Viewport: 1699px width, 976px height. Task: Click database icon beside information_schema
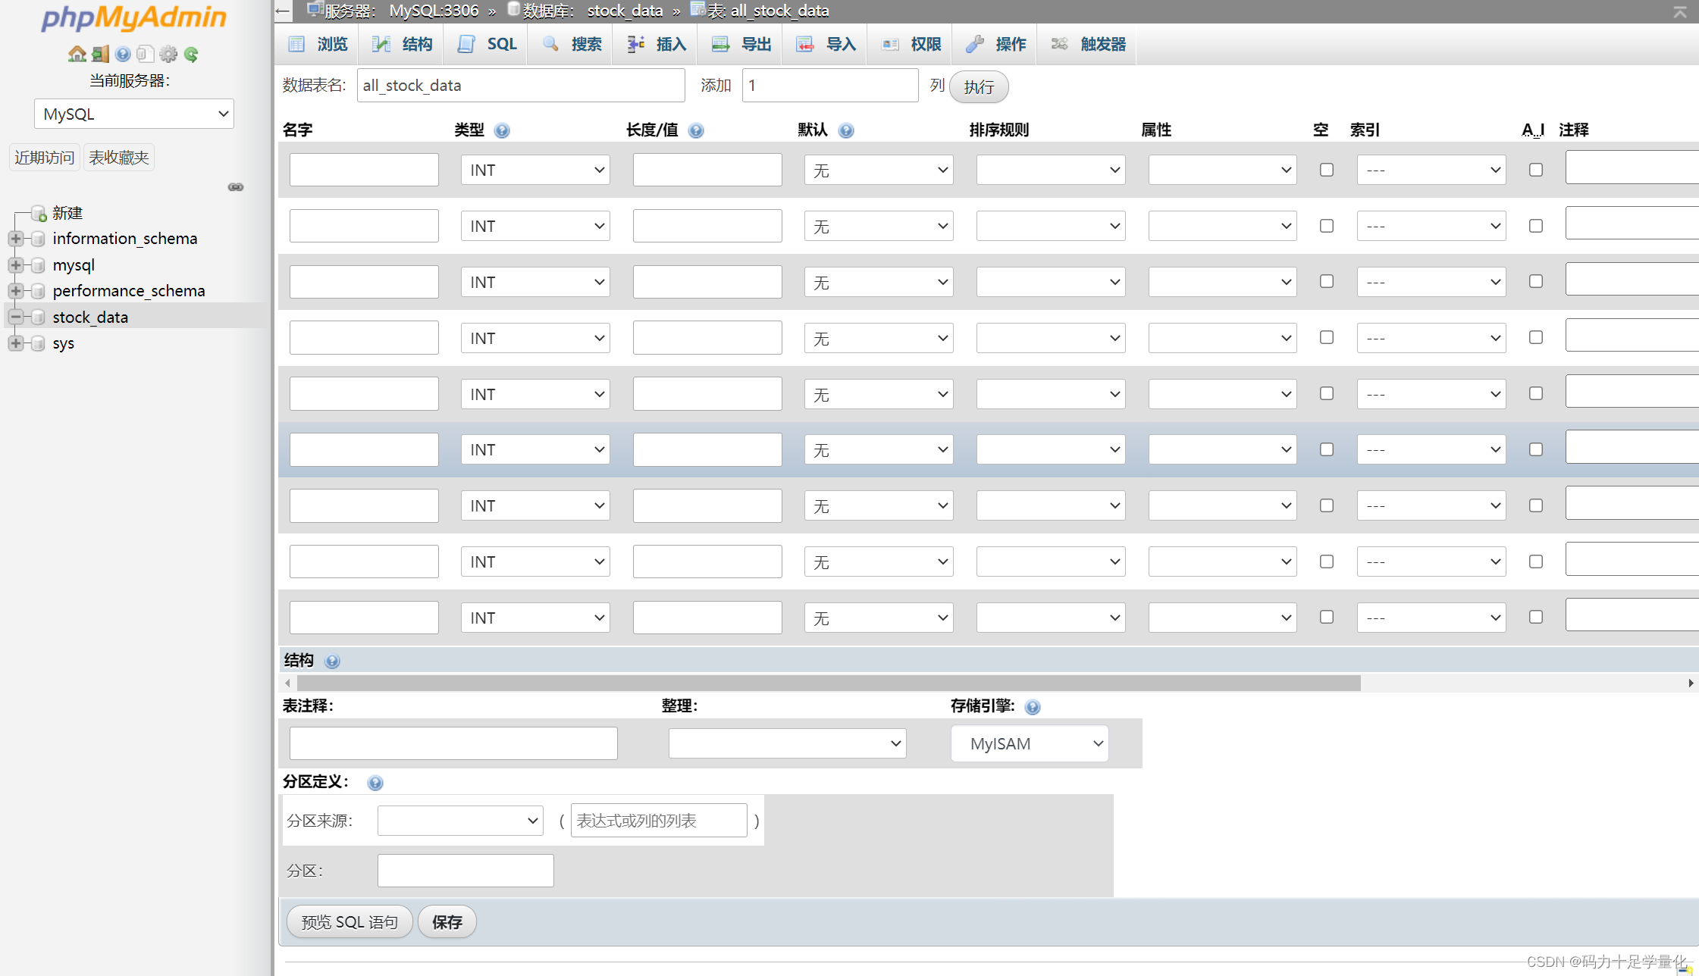click(38, 239)
